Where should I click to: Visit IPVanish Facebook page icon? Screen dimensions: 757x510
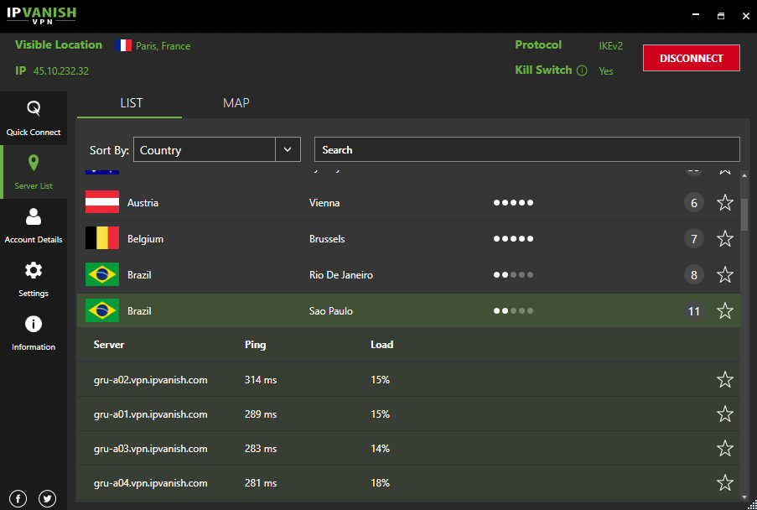pyautogui.click(x=18, y=498)
